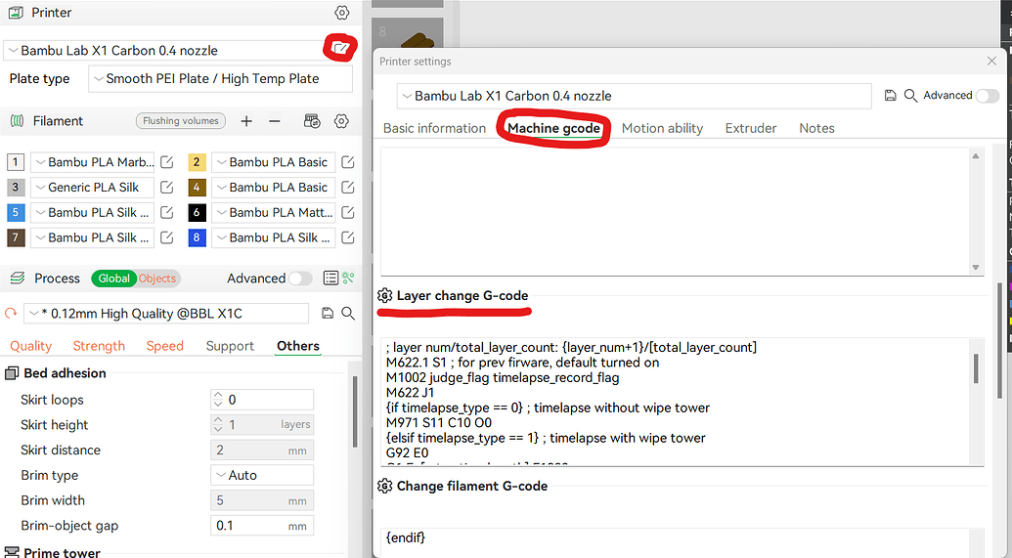Add a filament with plus icon
Image resolution: width=1012 pixels, height=558 pixels.
click(245, 120)
